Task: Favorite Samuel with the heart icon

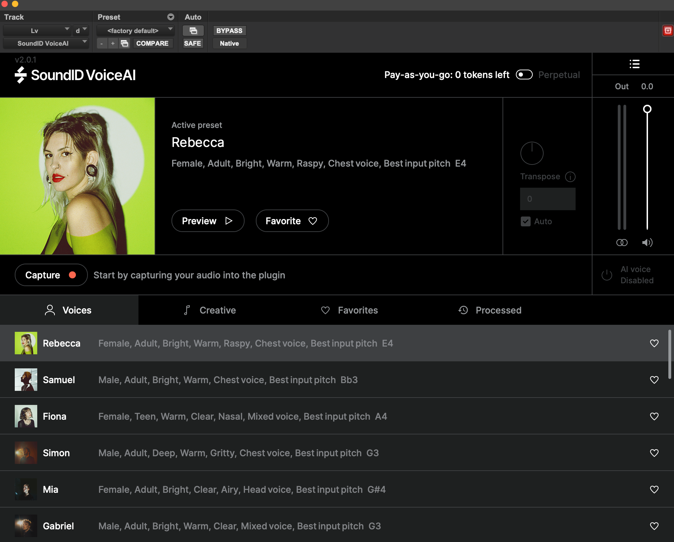Action: (654, 380)
